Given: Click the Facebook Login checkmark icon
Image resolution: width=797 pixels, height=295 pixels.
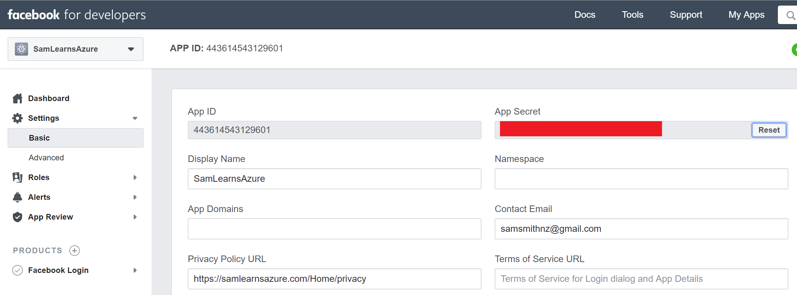Looking at the screenshot, I should point(17,270).
